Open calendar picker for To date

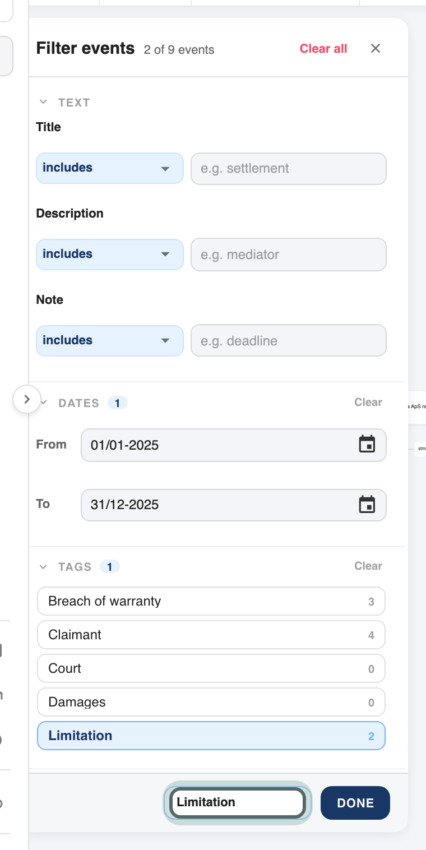coord(367,505)
